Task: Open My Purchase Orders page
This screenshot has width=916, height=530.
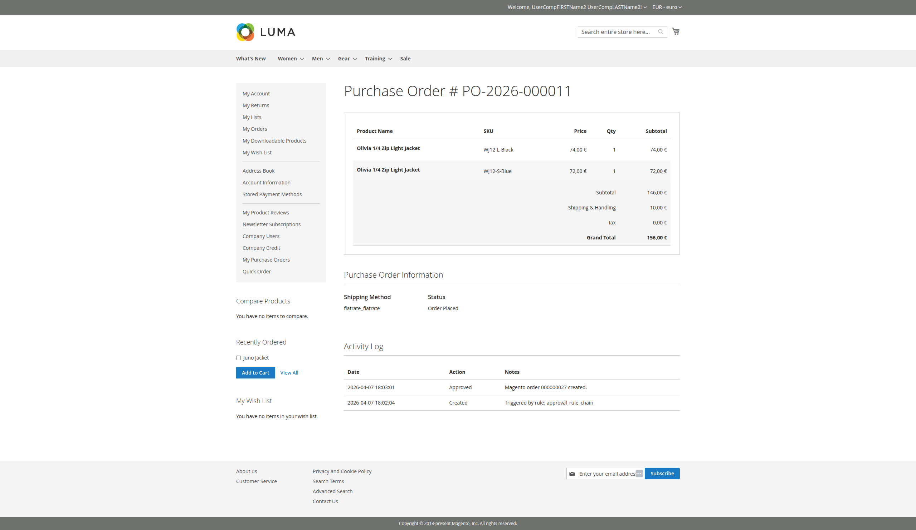Action: 266,259
